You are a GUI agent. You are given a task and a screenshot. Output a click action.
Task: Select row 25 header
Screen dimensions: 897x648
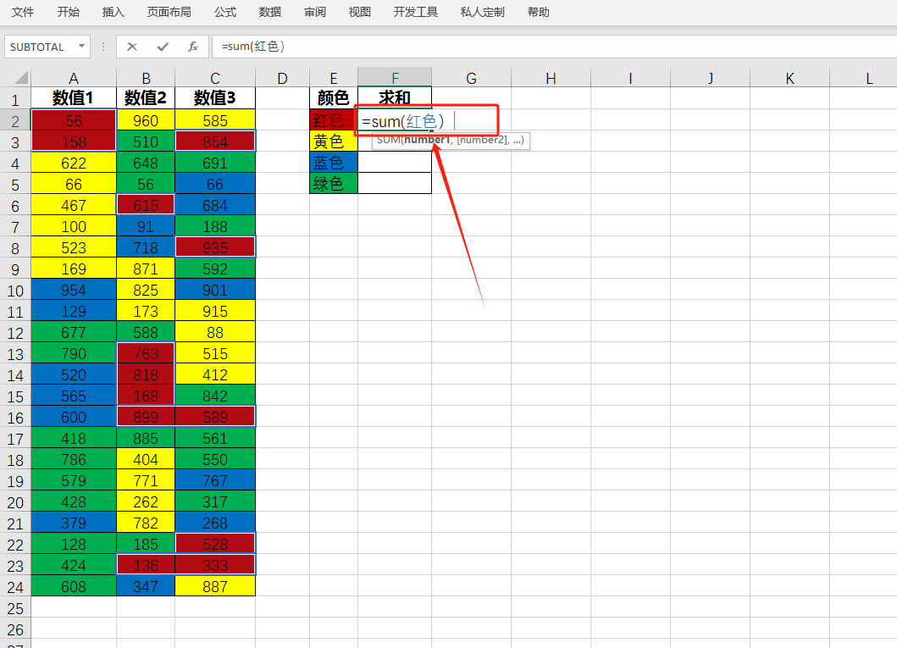pos(15,608)
